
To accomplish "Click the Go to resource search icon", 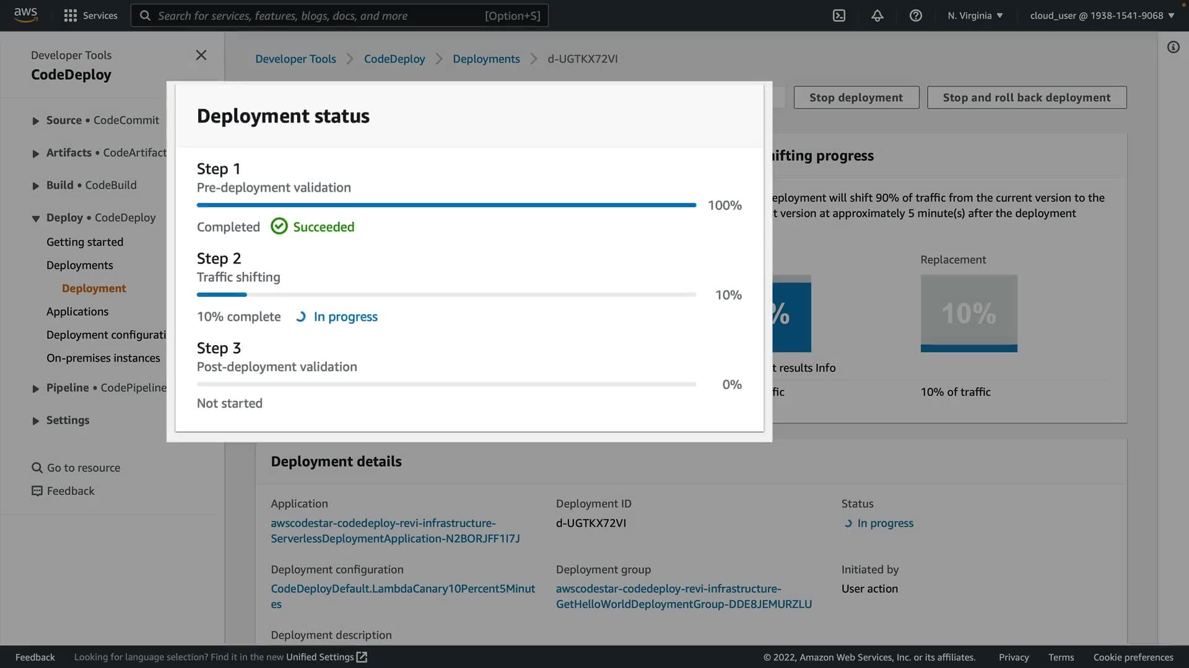I will click(x=37, y=468).
